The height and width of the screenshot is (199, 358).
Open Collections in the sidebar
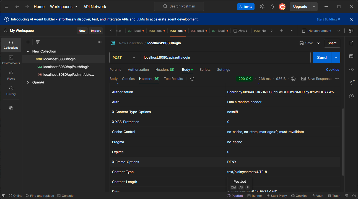pyautogui.click(x=11, y=45)
